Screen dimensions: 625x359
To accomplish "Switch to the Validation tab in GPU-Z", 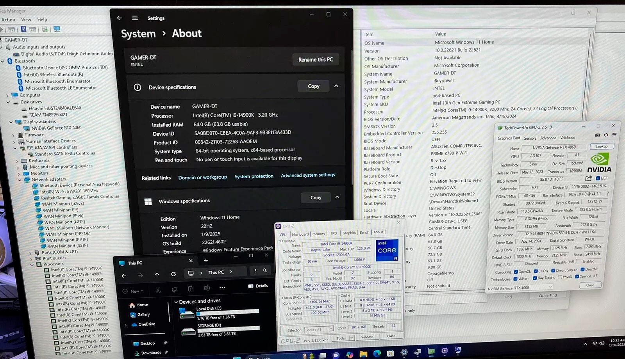I will click(568, 137).
